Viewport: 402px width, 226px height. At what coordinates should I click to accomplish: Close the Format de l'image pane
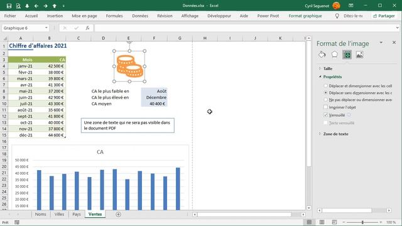(394, 43)
